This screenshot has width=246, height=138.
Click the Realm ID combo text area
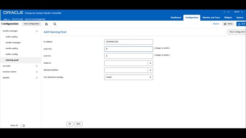click(126, 63)
